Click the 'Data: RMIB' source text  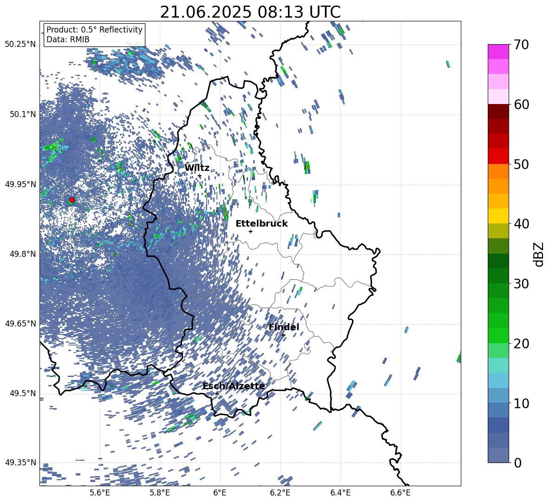point(68,39)
